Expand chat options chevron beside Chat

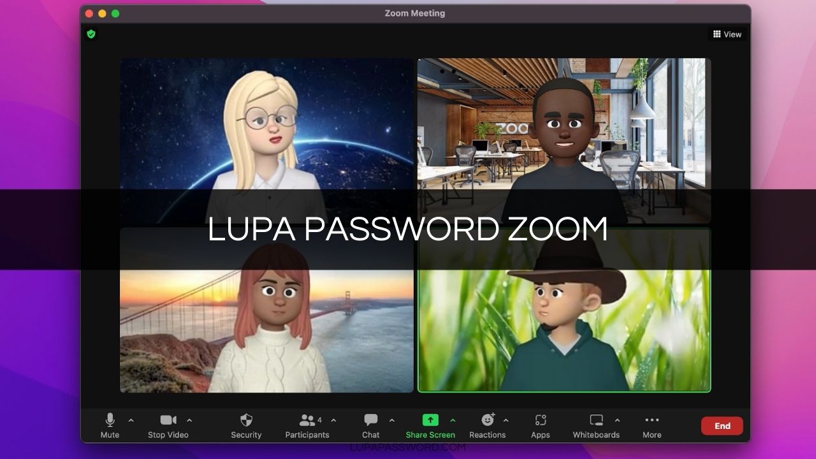[391, 420]
